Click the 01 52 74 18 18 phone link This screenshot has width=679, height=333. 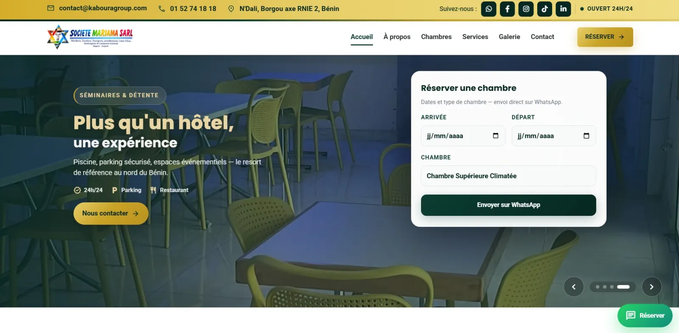click(193, 8)
